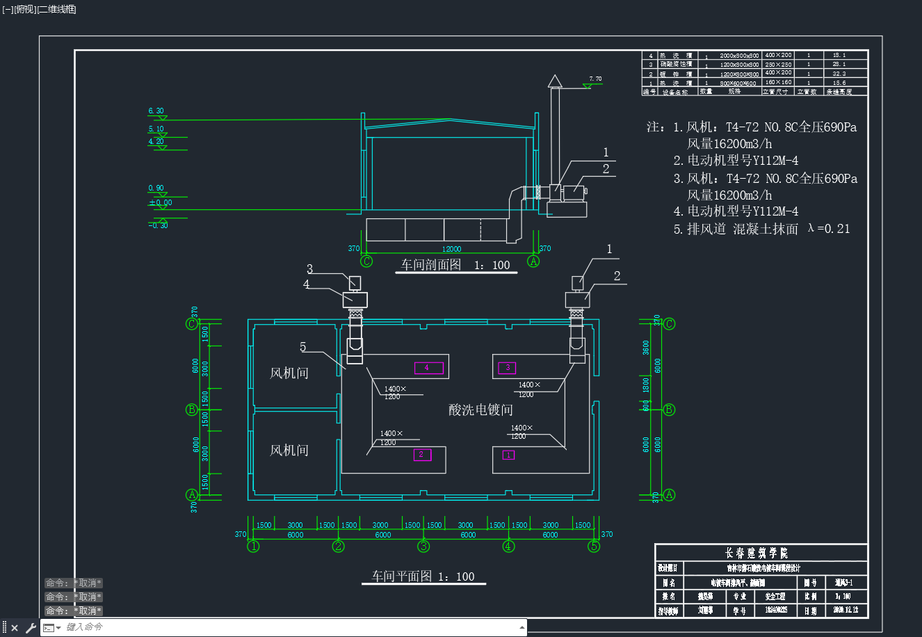Select the 0.90 elevation label

(156, 188)
